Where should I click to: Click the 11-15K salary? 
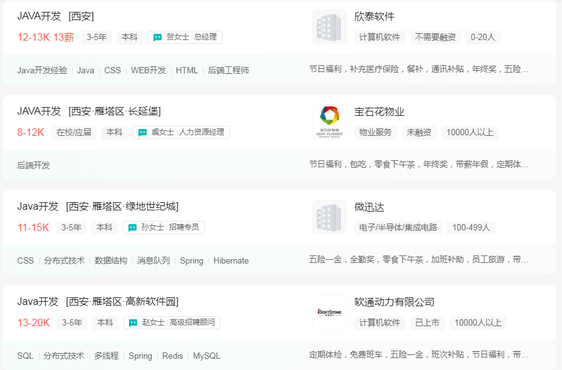click(33, 227)
